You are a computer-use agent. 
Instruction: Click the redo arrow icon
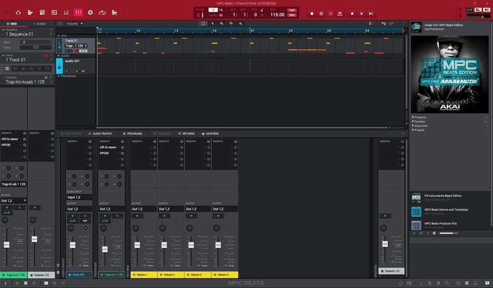click(x=391, y=23)
